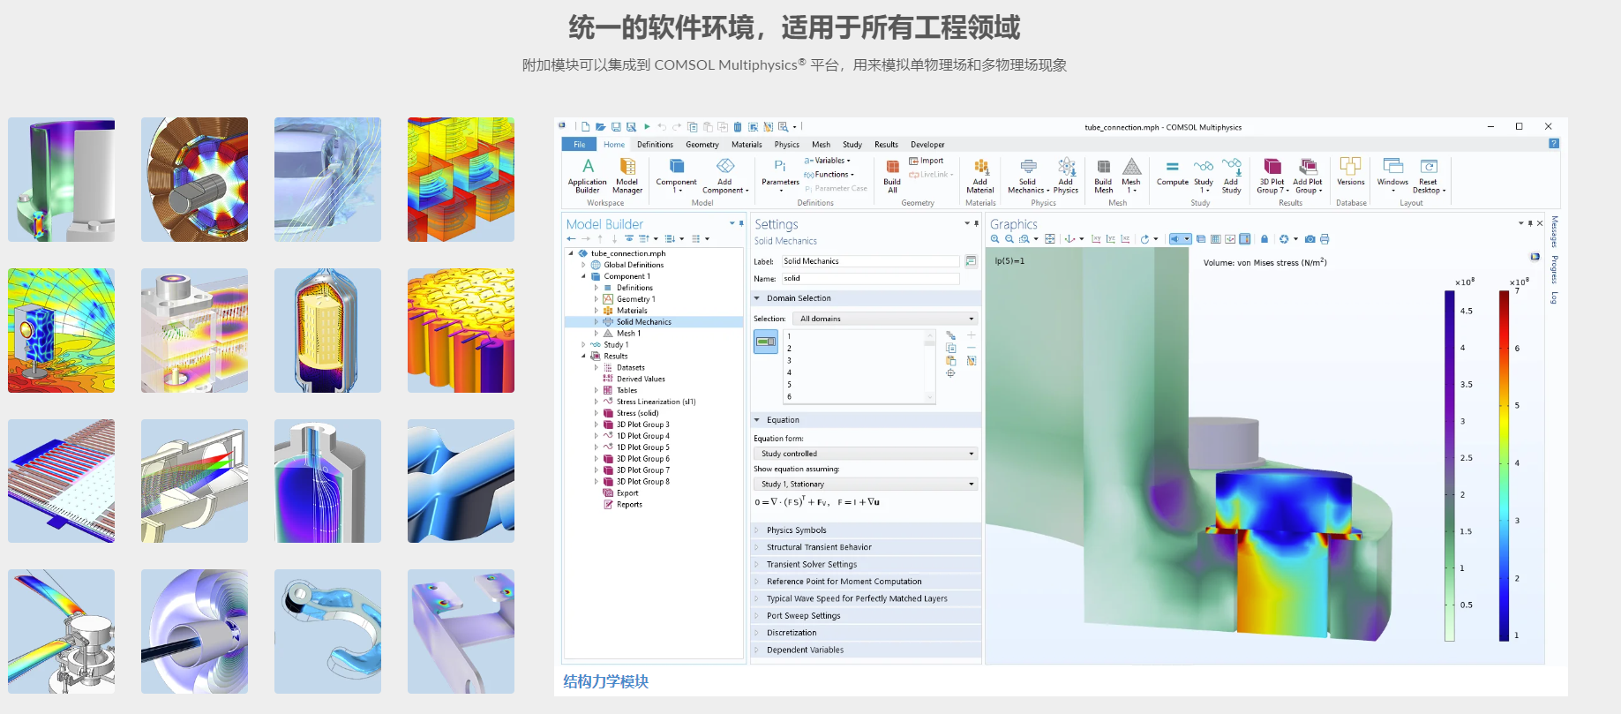Screen dimensions: 1621x714
Task: Click the Zoom In icon in Graphics toolbar
Action: click(x=995, y=239)
